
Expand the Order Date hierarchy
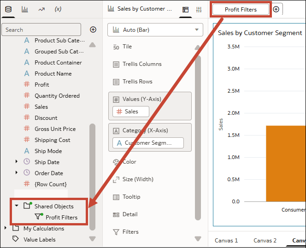[x=17, y=172]
